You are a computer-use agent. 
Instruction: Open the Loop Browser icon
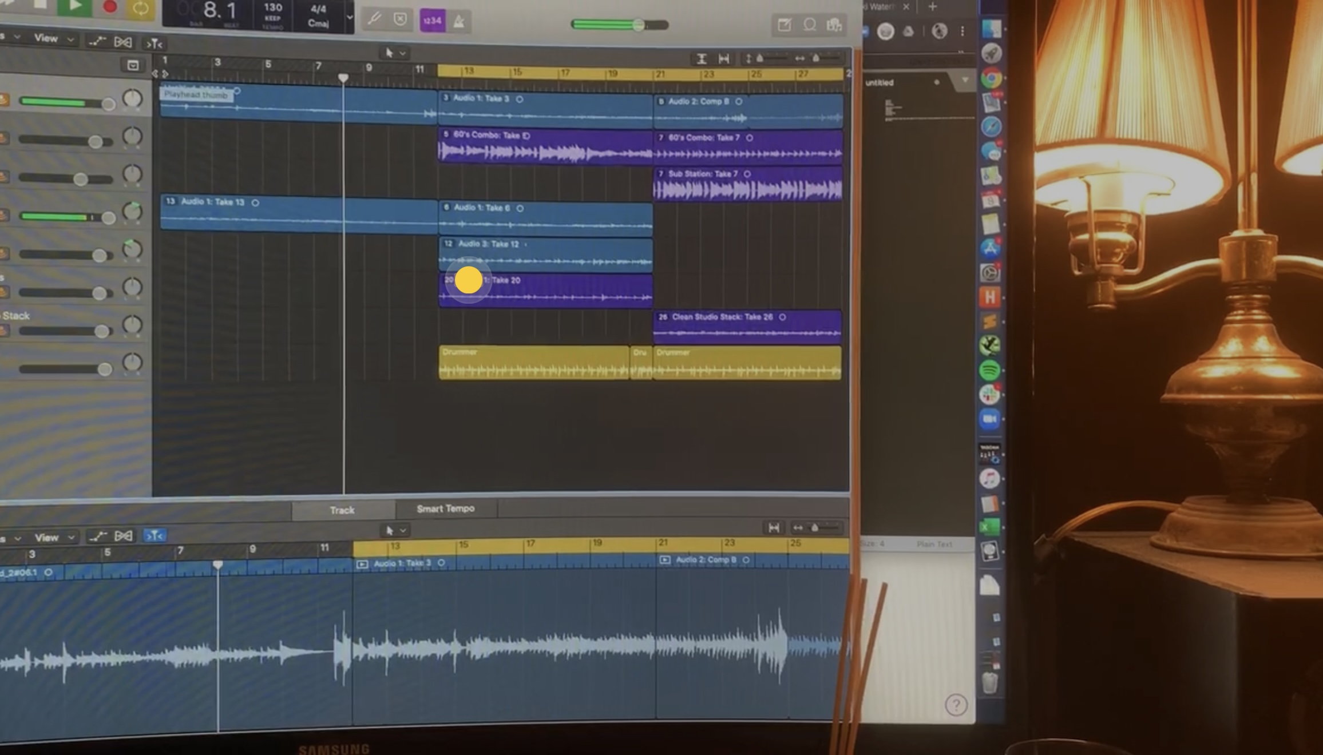(x=810, y=25)
